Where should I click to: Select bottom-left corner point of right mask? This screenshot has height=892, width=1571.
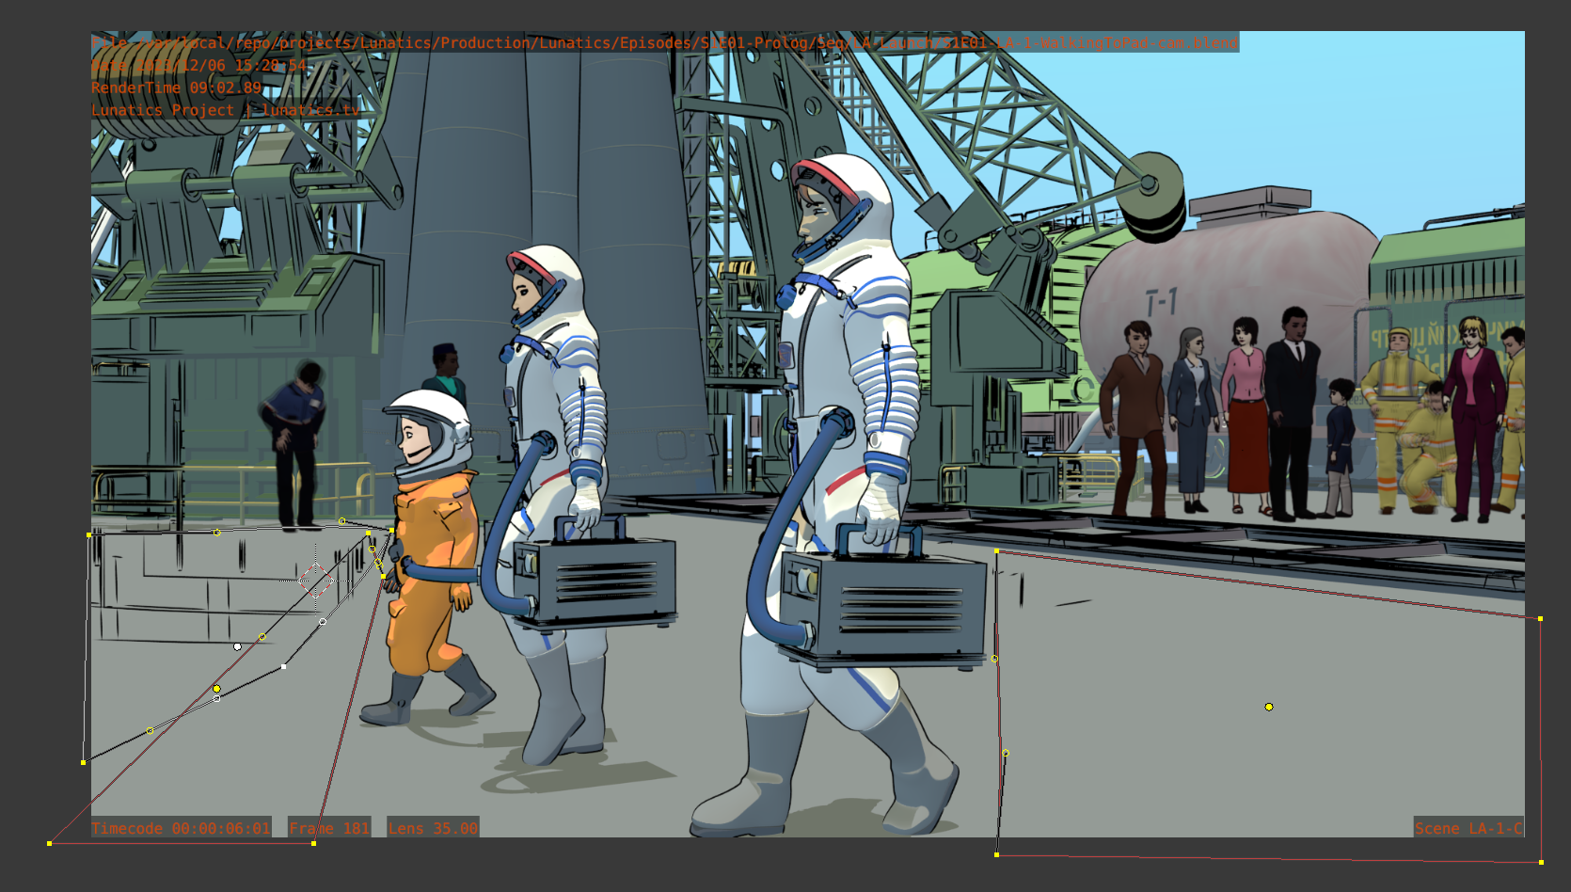click(x=996, y=854)
